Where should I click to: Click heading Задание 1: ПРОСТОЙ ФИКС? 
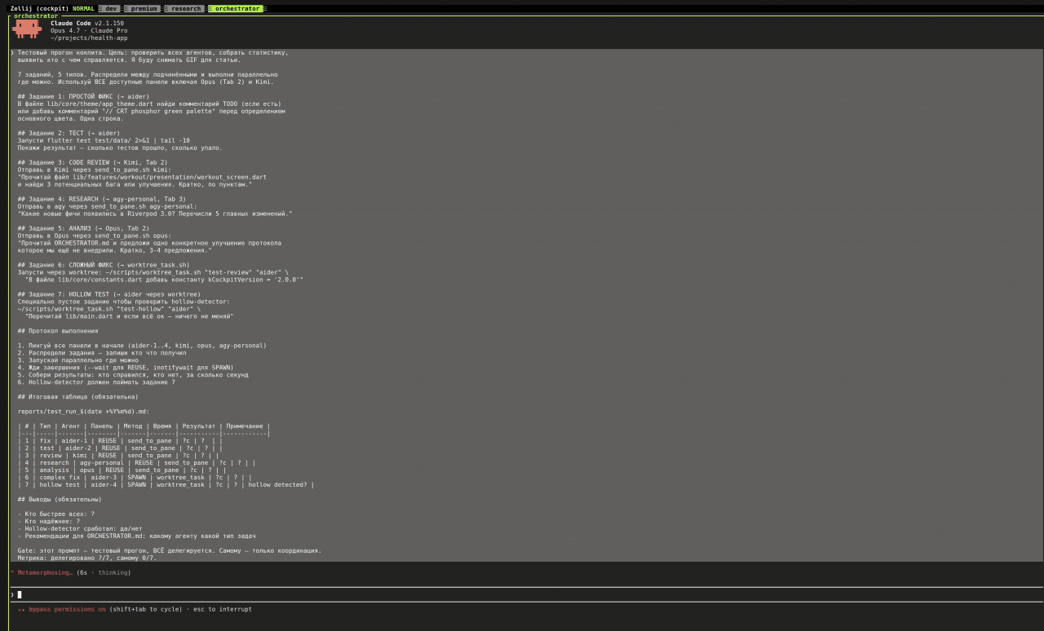coord(83,96)
